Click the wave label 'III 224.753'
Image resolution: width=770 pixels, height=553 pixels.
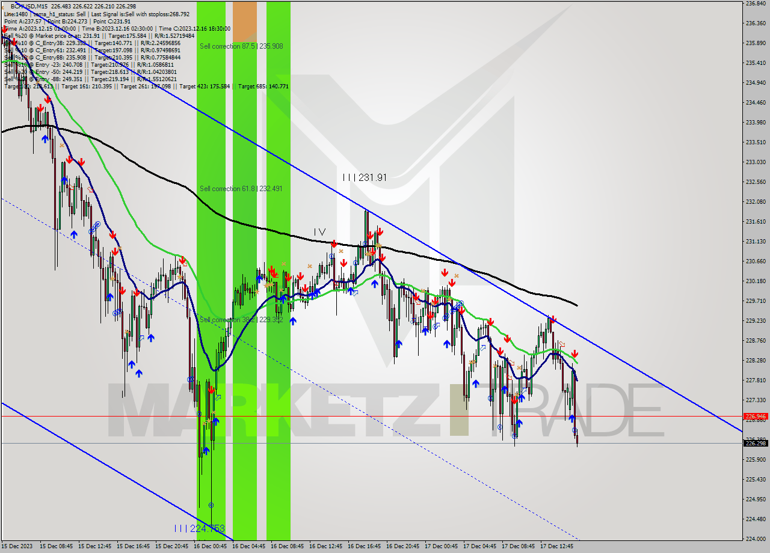(199, 528)
